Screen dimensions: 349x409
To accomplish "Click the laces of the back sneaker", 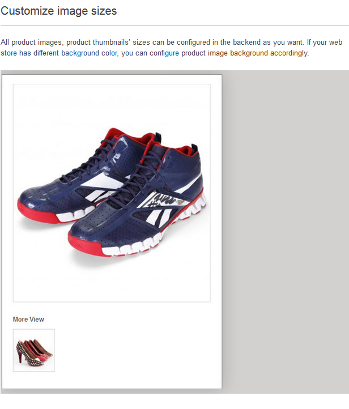I will [x=91, y=161].
